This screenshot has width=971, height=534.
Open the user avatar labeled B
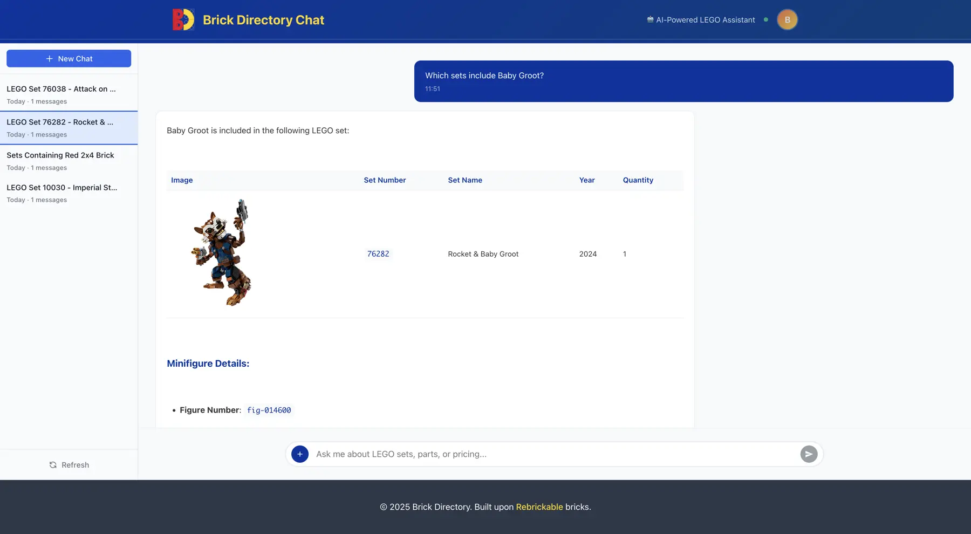pos(787,20)
